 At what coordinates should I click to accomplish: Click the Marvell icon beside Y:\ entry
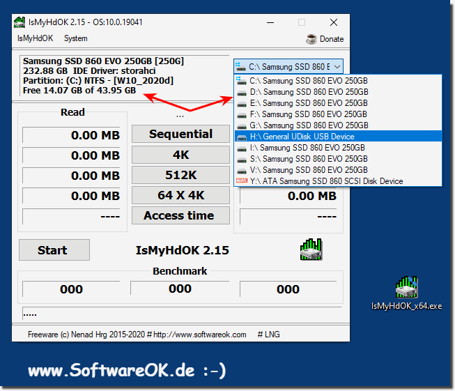[241, 181]
